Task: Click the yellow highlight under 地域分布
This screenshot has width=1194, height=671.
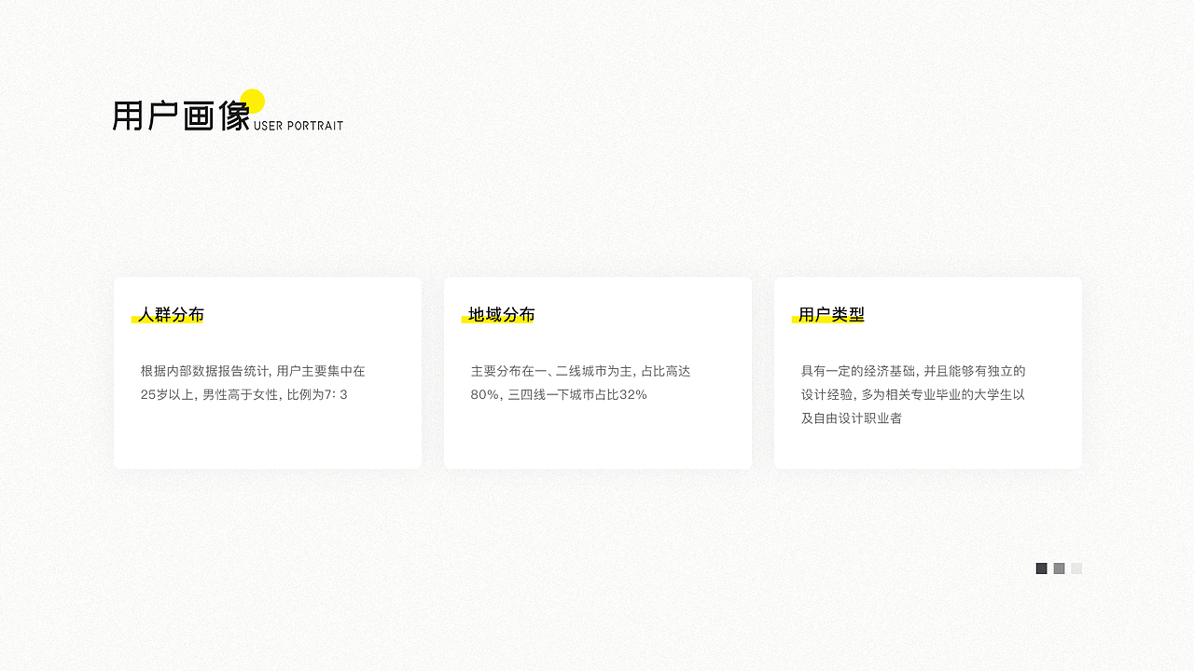Action: [498, 322]
